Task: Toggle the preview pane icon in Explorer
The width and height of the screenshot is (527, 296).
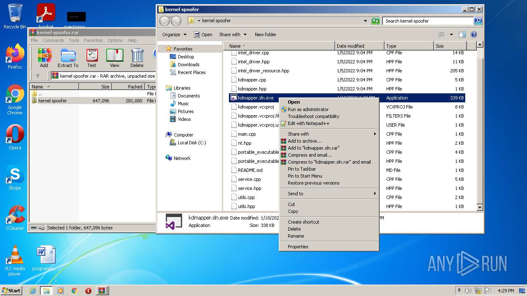Action: [x=462, y=35]
